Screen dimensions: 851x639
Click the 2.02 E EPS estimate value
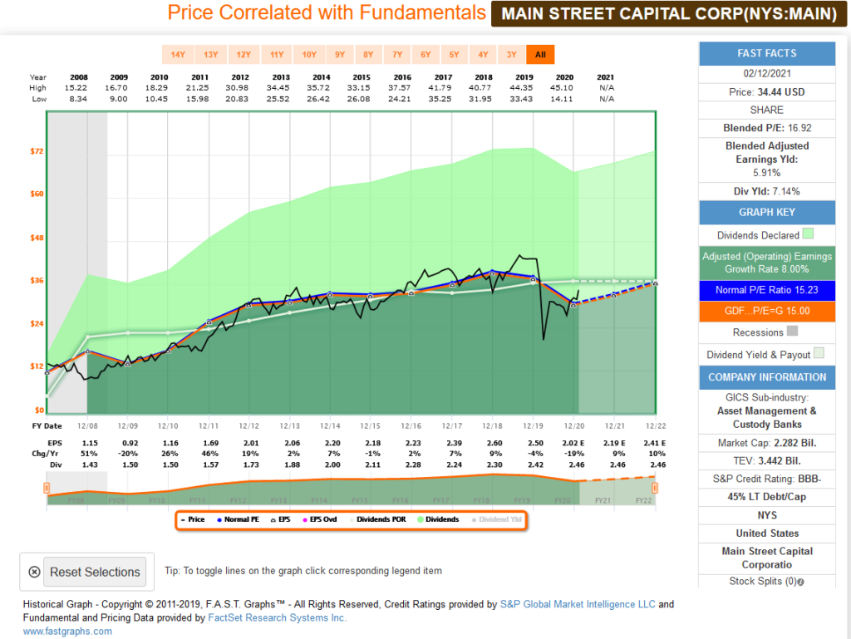pyautogui.click(x=573, y=443)
